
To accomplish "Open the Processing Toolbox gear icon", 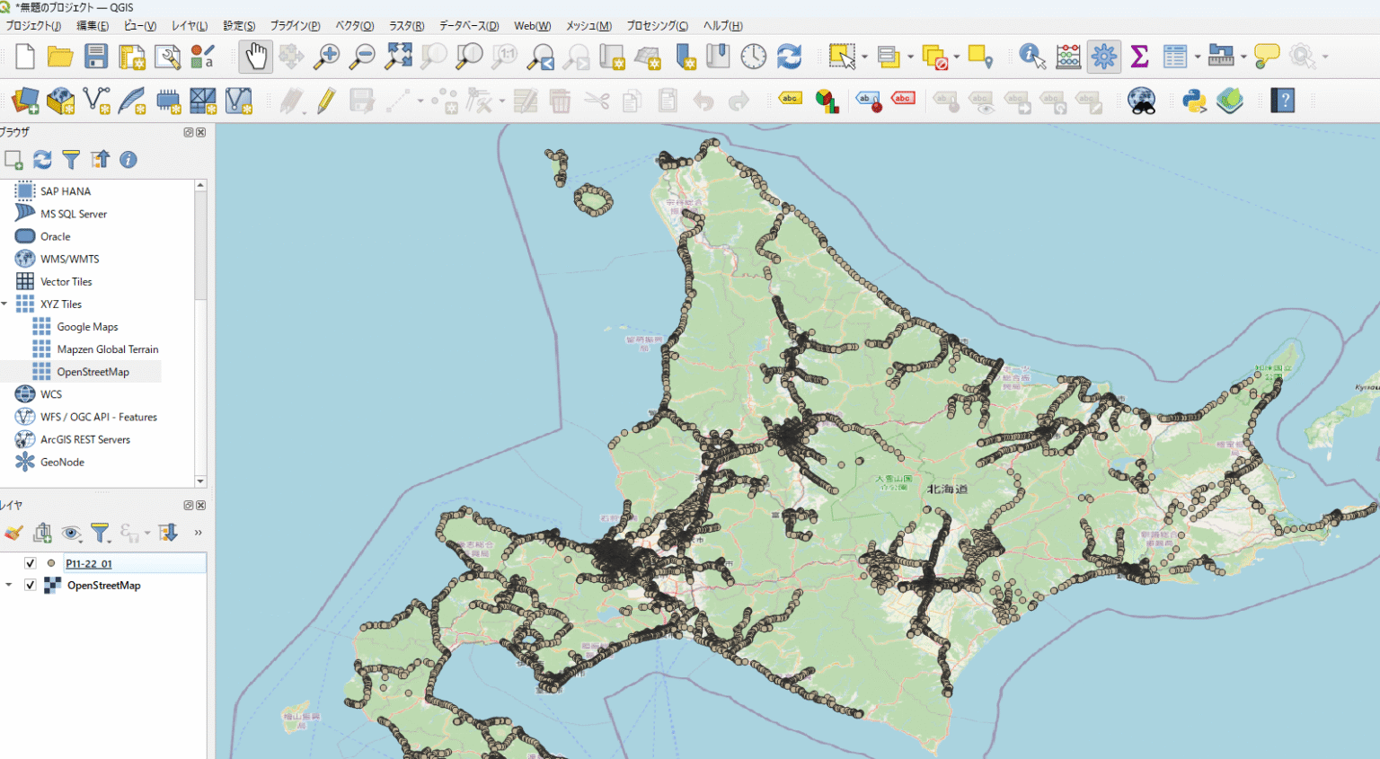I will pos(1103,56).
